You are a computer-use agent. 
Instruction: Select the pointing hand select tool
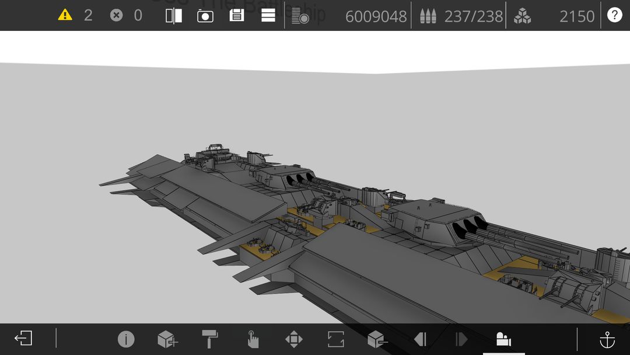tap(253, 339)
